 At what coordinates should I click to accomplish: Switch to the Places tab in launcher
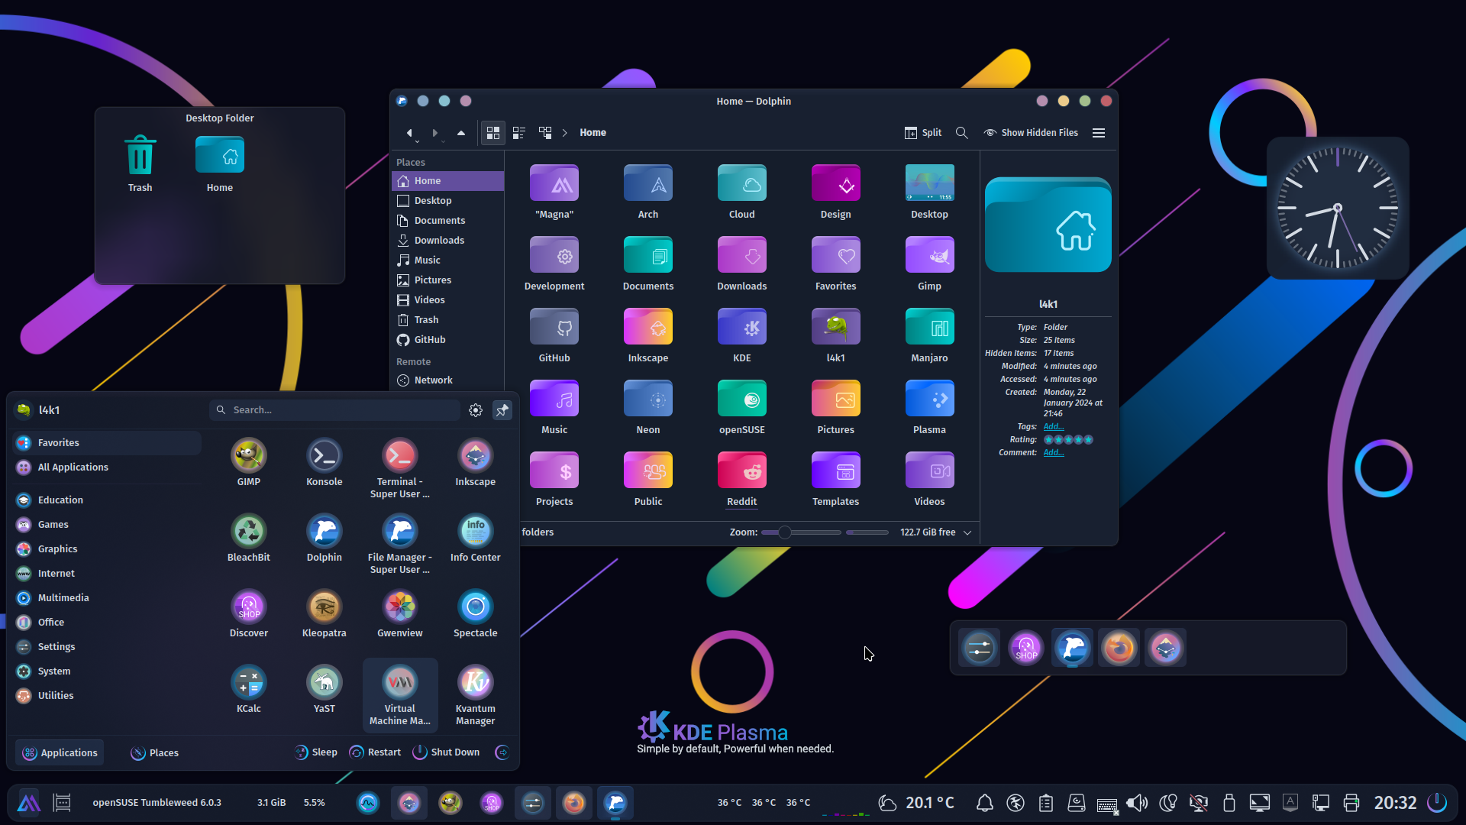coord(154,752)
